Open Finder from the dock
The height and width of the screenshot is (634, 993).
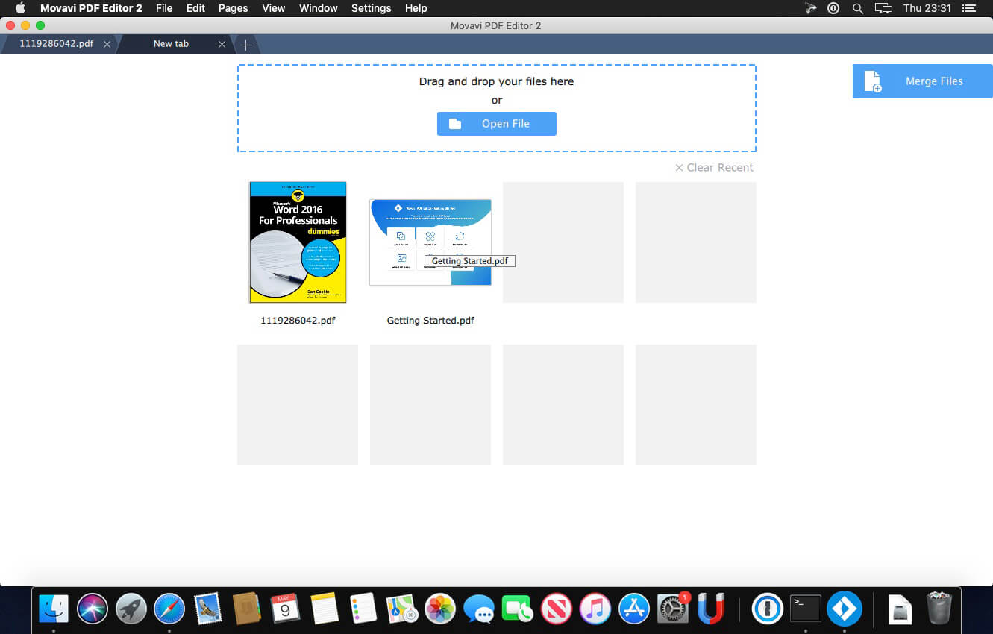tap(54, 609)
